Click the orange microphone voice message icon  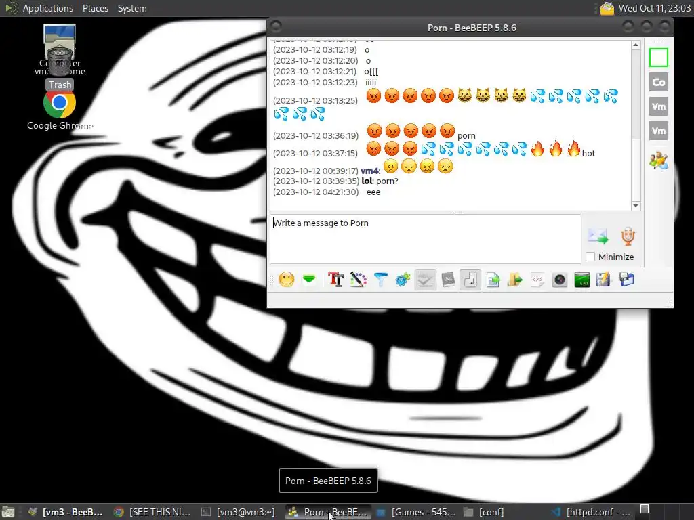click(628, 236)
